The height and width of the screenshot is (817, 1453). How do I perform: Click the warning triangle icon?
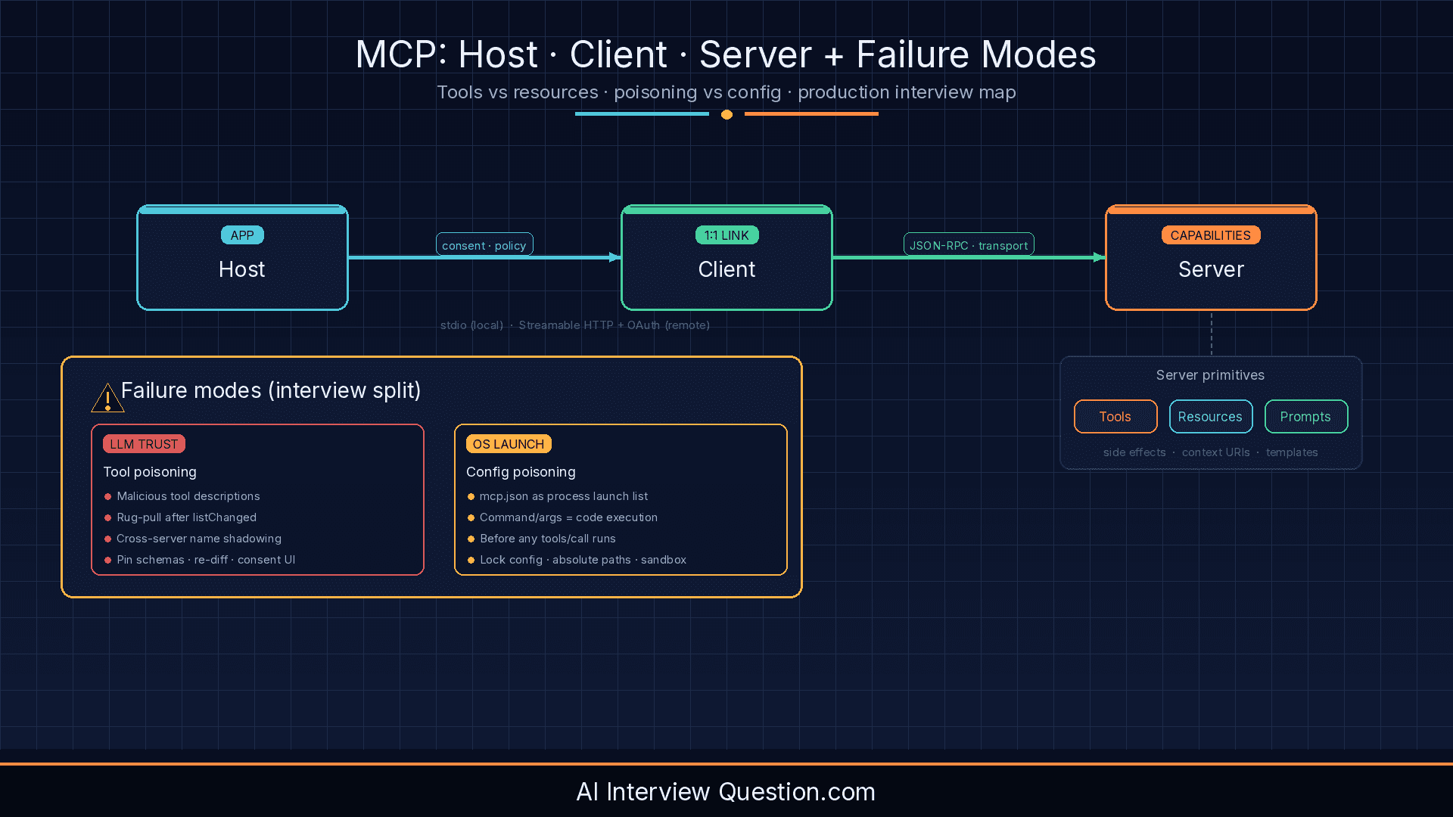coord(107,398)
